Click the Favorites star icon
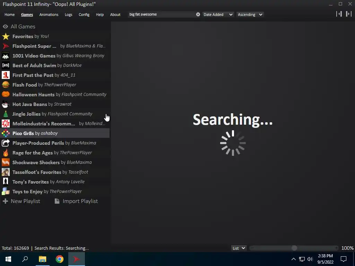355x266 pixels. 6,36
